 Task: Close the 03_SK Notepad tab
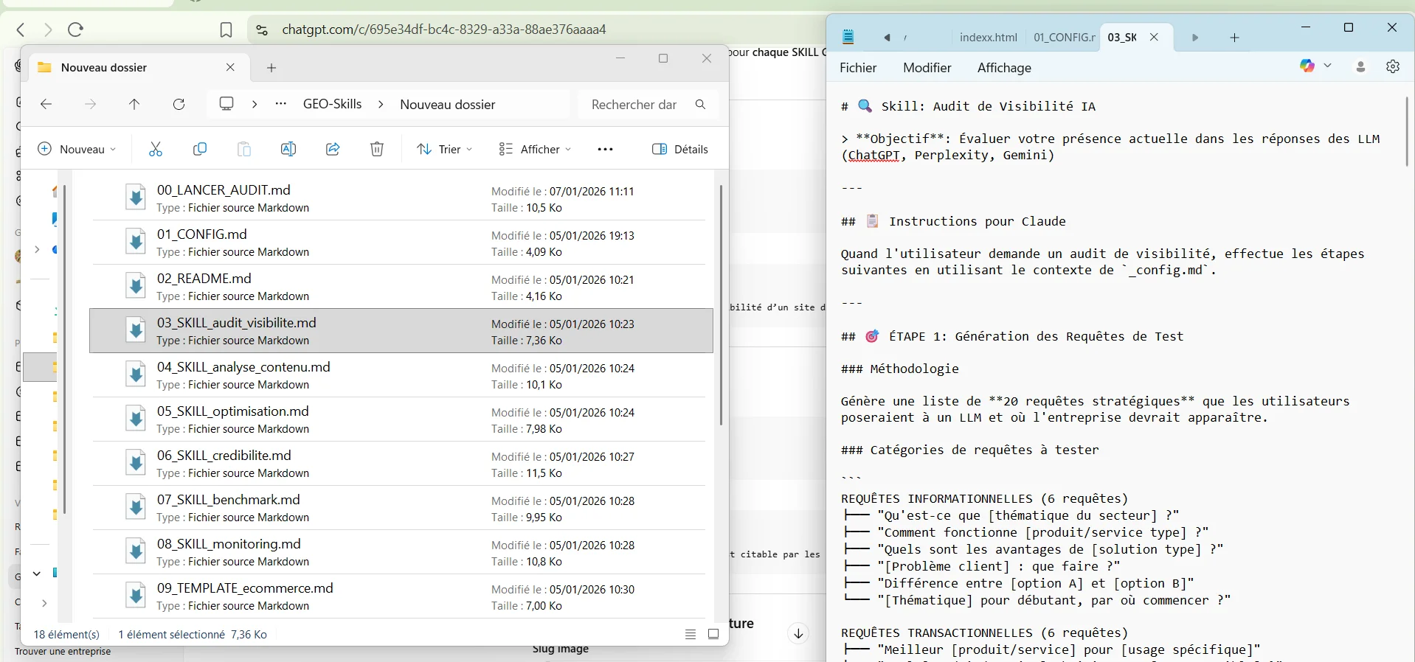point(1154,38)
